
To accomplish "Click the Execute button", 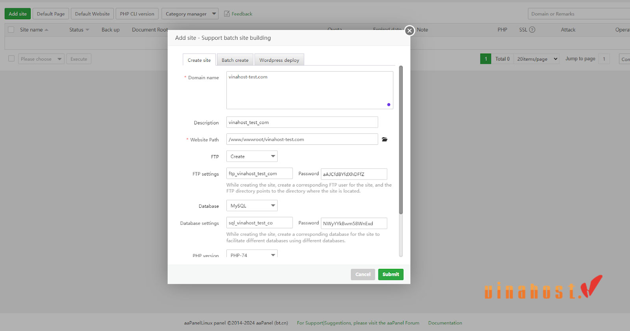I will [x=79, y=59].
